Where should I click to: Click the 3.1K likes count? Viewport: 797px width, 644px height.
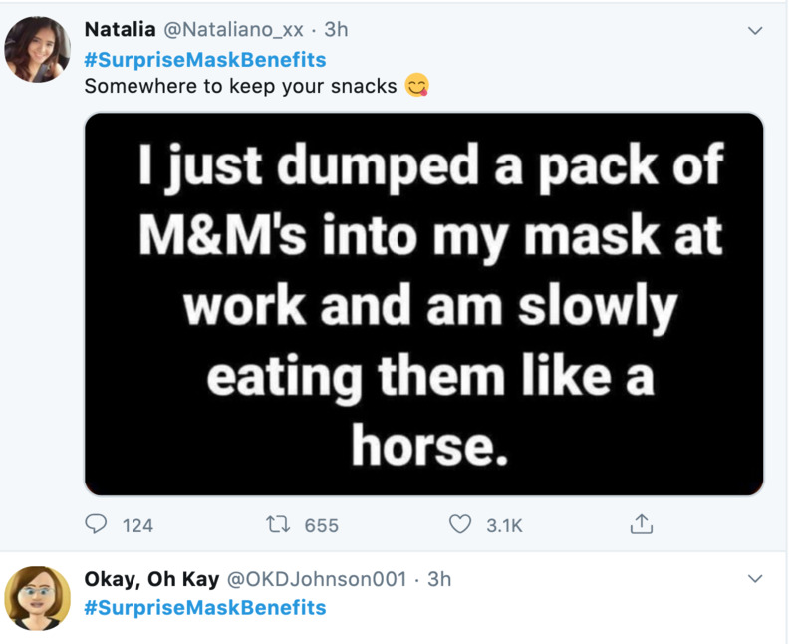(x=504, y=525)
